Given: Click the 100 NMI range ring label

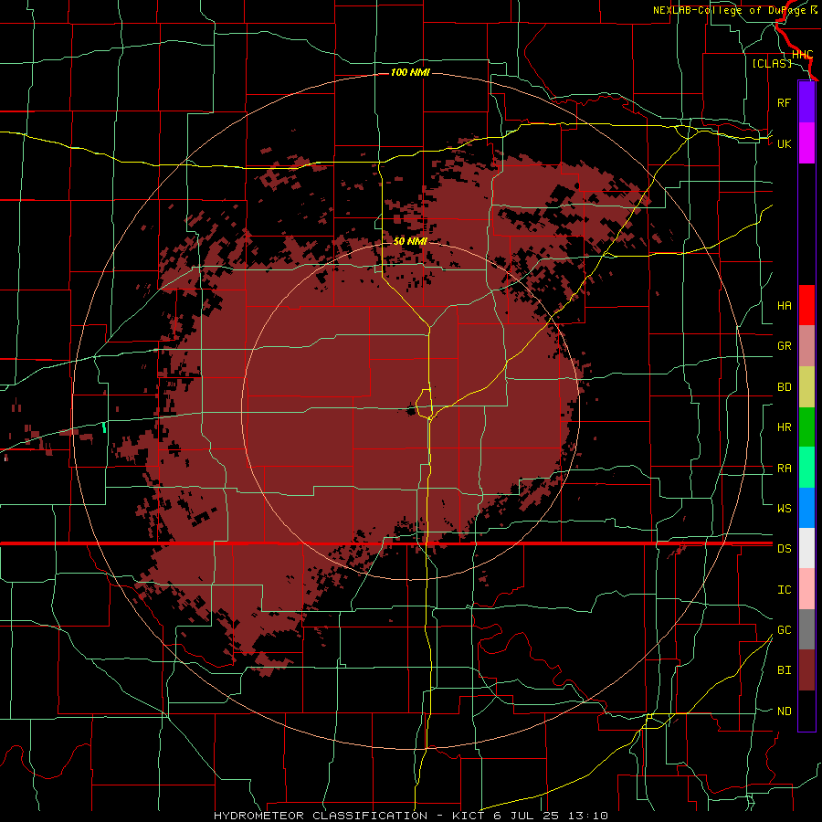Looking at the screenshot, I should (x=410, y=72).
